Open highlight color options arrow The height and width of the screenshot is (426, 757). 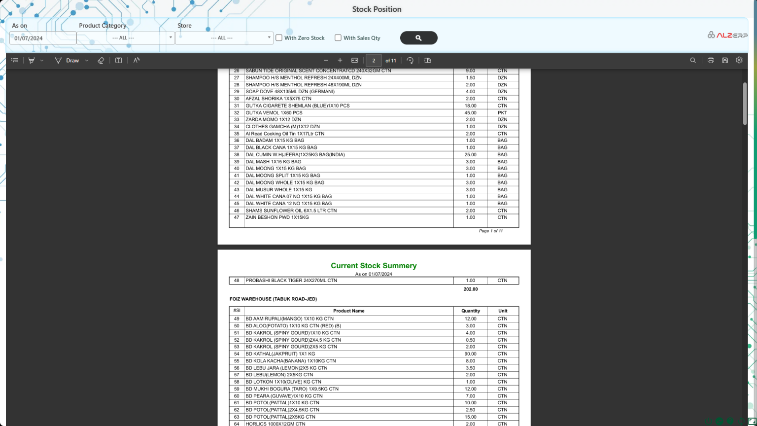pyautogui.click(x=42, y=60)
